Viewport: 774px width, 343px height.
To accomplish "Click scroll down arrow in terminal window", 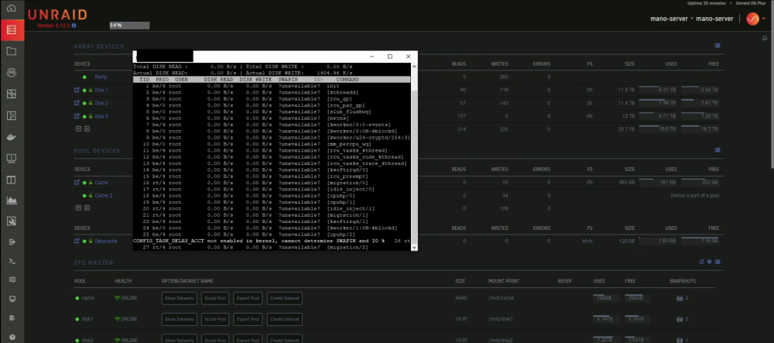I will pos(413,247).
